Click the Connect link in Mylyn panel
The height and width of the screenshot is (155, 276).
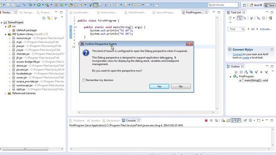(x=238, y=54)
